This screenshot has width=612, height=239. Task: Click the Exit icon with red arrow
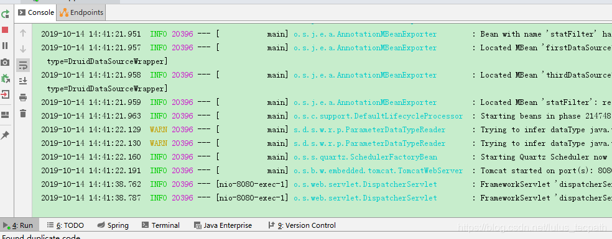(5, 95)
